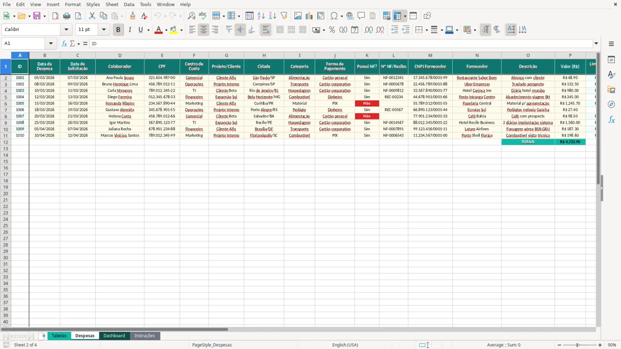Sort ascending A to Z

point(261,16)
